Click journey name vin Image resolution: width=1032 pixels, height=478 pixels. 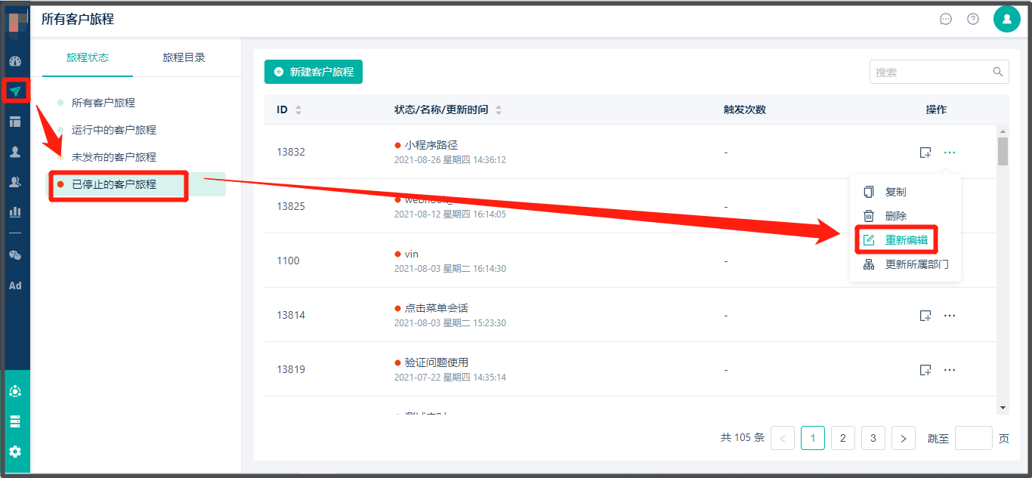pyautogui.click(x=412, y=254)
